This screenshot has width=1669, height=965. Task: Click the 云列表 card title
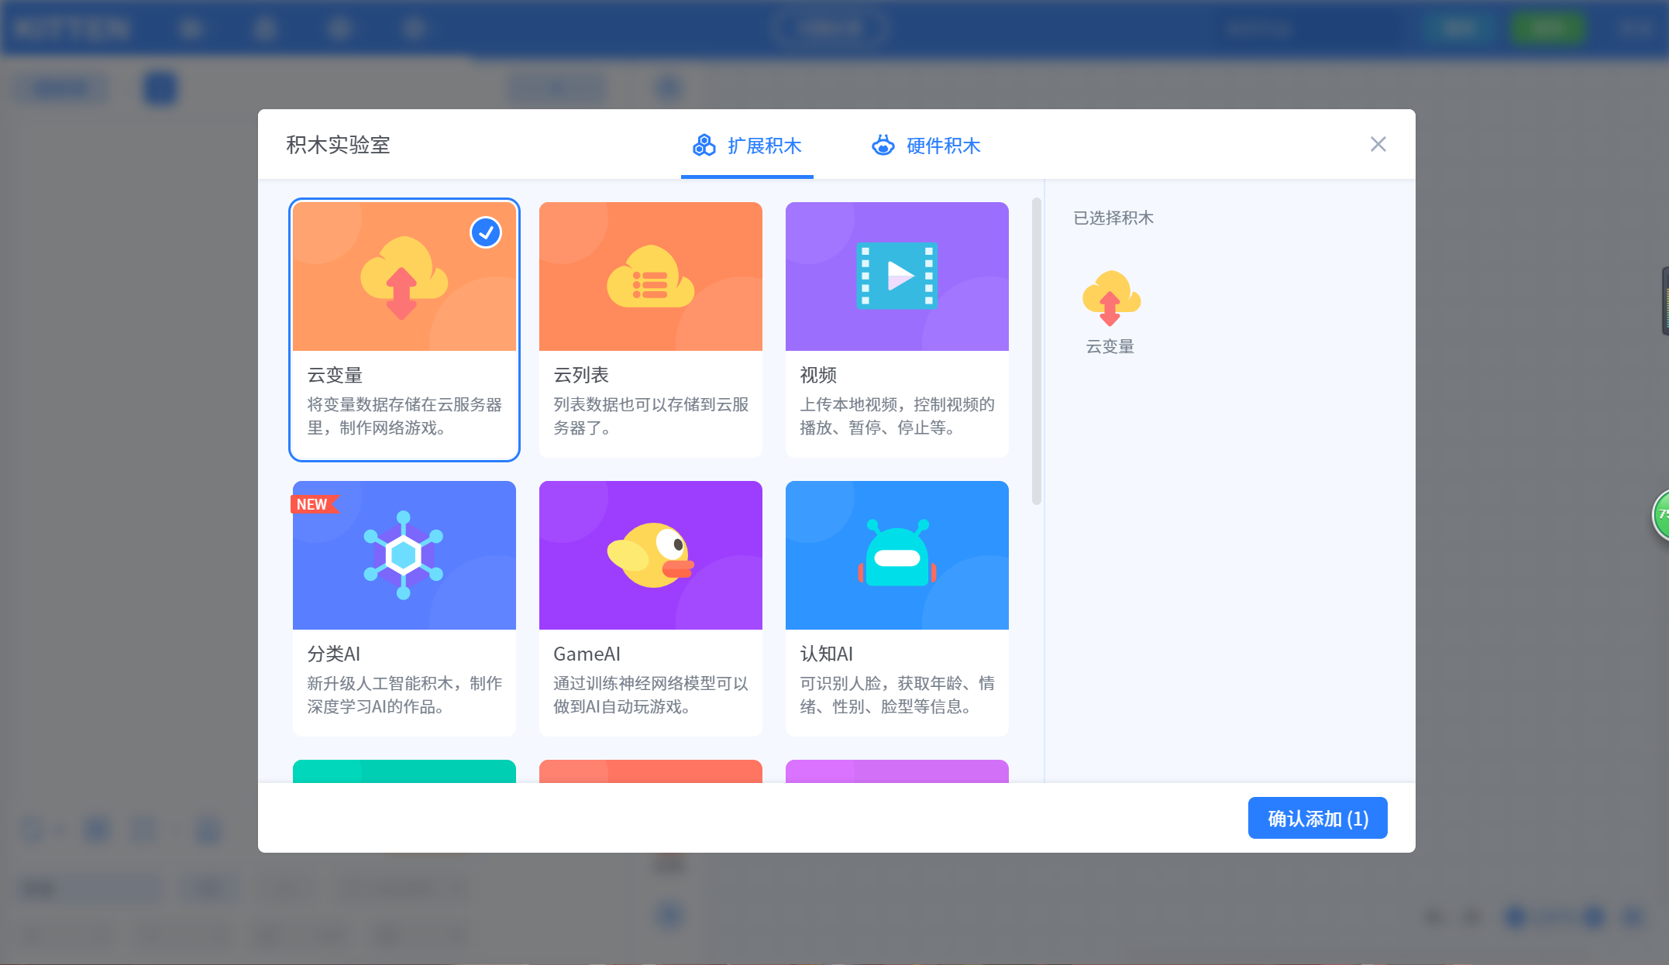pyautogui.click(x=581, y=375)
